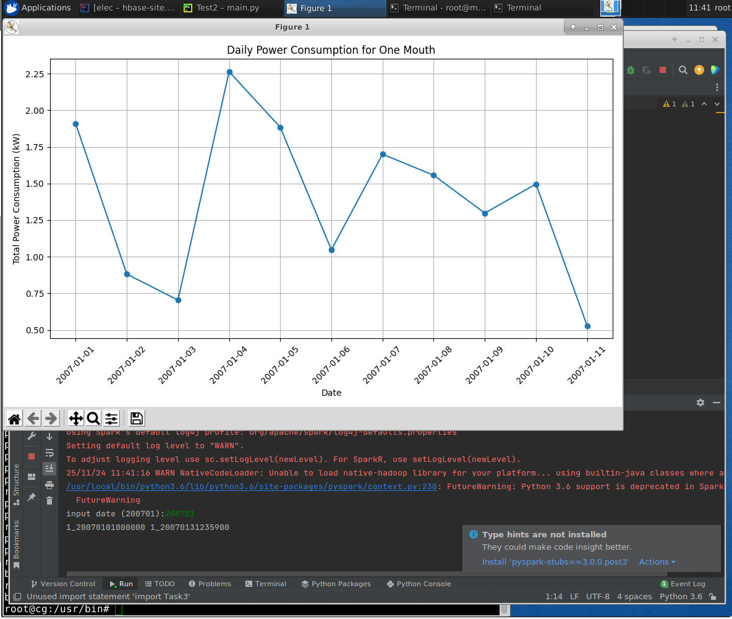Open the Python 3.6 interpreter selector

click(x=681, y=597)
